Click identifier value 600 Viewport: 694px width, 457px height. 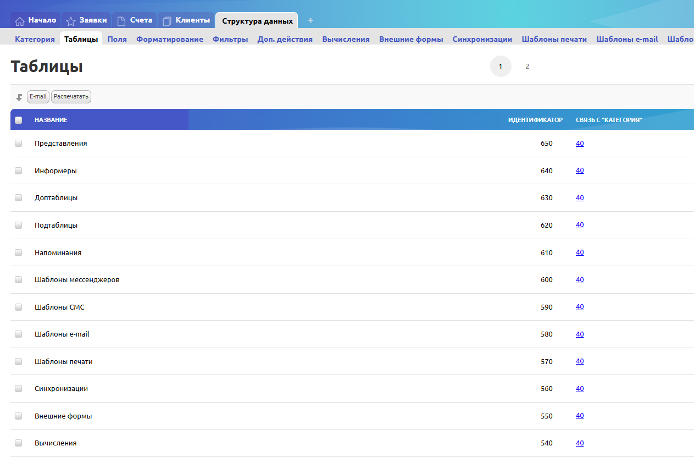[547, 279]
